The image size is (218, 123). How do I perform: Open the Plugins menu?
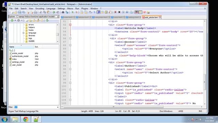pos(85,9)
